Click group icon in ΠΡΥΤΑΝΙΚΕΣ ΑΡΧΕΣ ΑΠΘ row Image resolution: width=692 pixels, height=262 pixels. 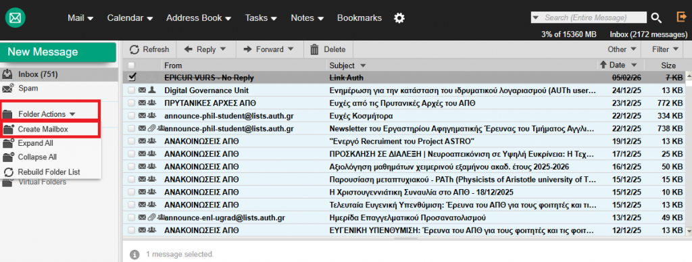[x=152, y=103]
